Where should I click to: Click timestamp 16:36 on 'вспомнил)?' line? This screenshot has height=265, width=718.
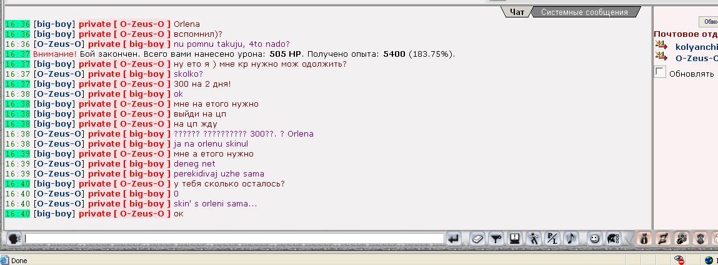click(x=17, y=34)
